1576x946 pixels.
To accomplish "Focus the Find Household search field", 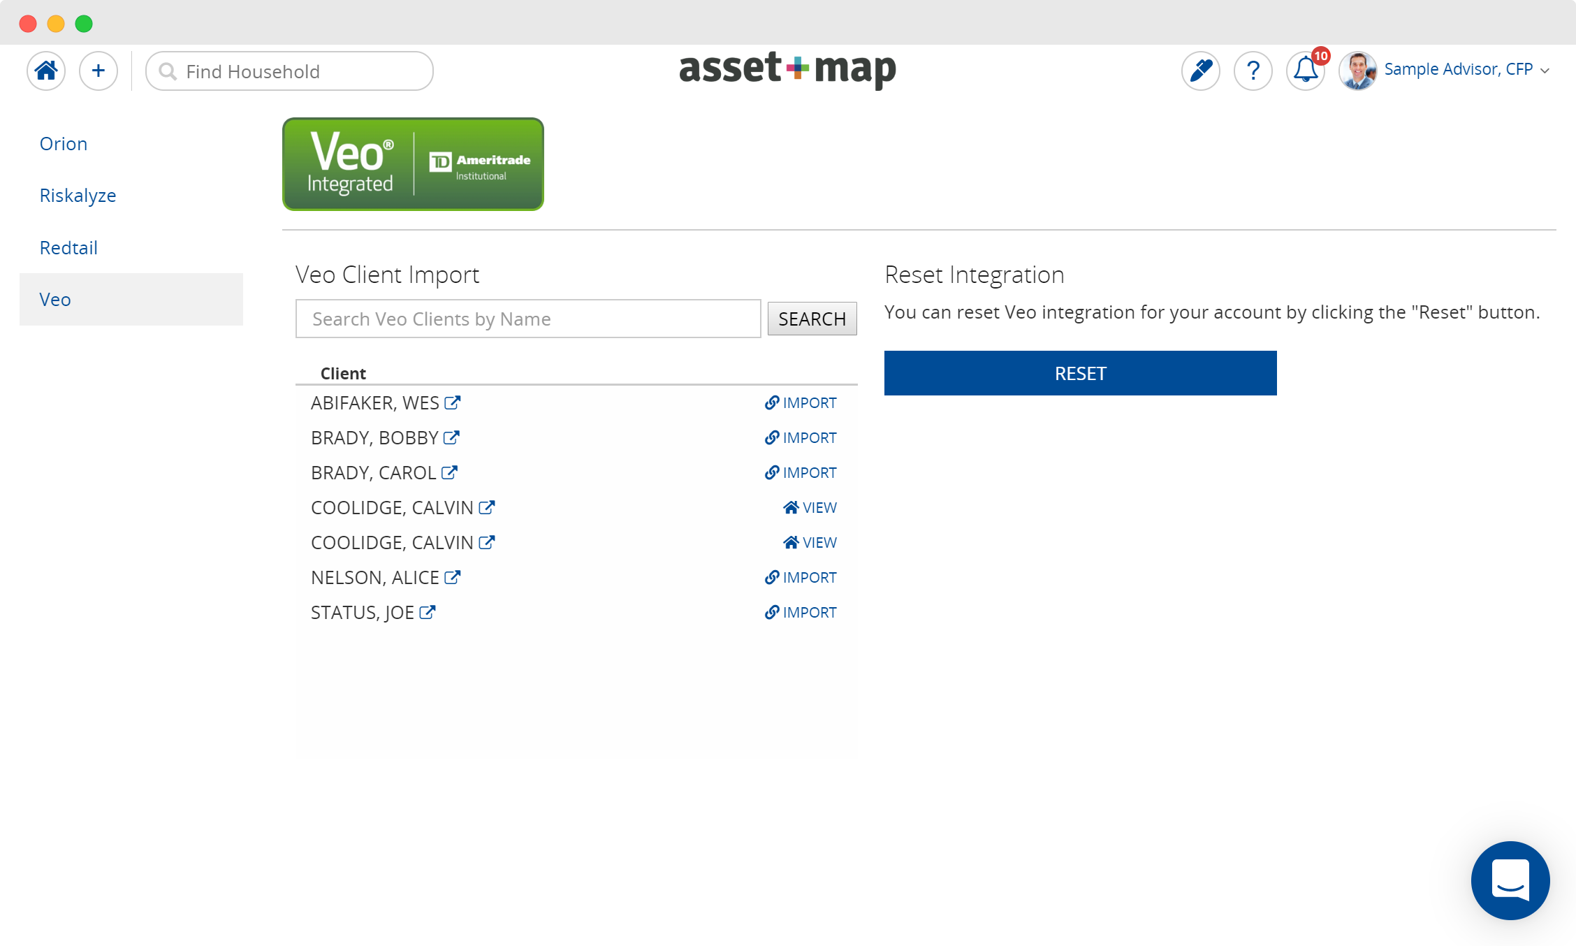I will 289,71.
